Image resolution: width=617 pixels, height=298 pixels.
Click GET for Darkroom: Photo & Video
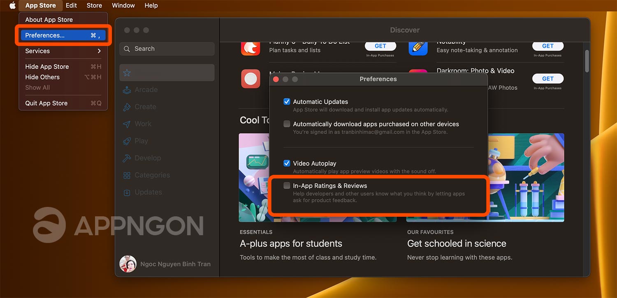tap(547, 78)
